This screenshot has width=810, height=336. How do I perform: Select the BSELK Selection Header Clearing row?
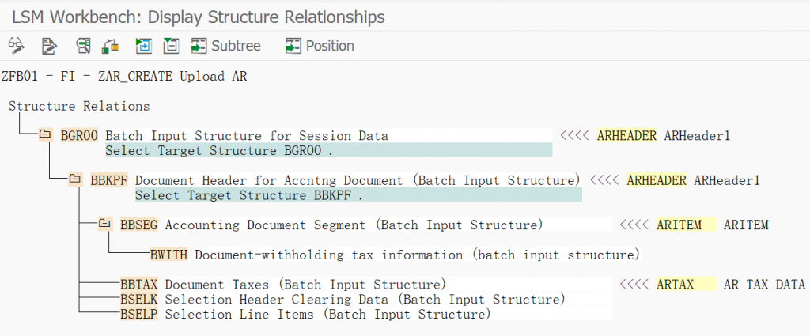[138, 300]
